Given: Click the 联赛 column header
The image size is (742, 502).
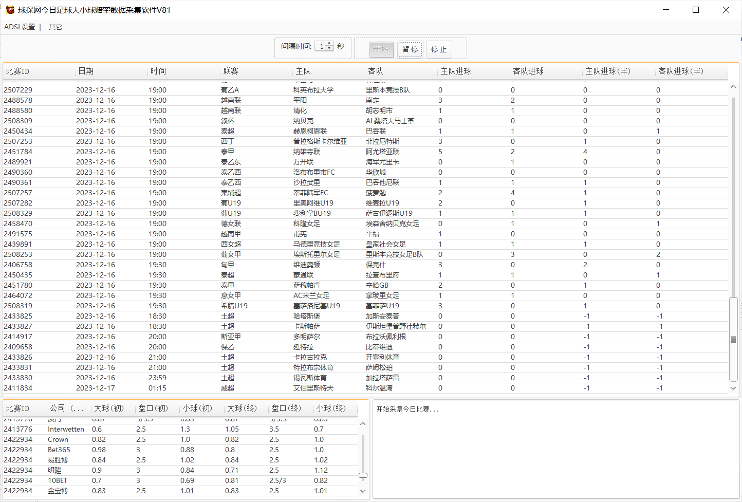Looking at the screenshot, I should click(256, 71).
